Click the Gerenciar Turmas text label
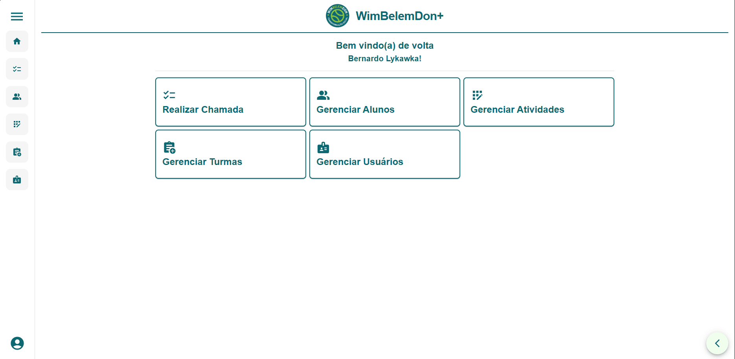 pos(202,162)
